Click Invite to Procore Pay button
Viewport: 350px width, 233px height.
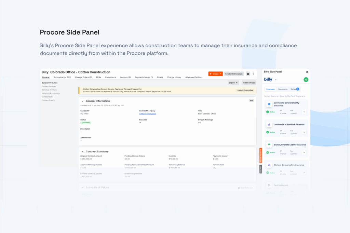[245, 91]
